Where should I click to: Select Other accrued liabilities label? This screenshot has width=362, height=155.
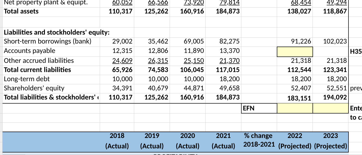coord(39,61)
